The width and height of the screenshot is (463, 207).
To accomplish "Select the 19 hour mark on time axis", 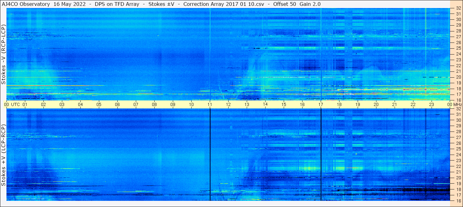I will [358, 104].
